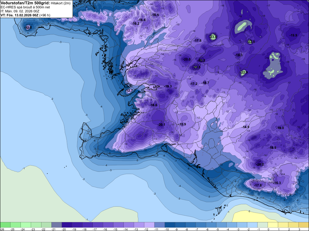This screenshot has width=309, height=231.
Task: Pick the legend swatch between -16 and -15
Action: [108, 225]
